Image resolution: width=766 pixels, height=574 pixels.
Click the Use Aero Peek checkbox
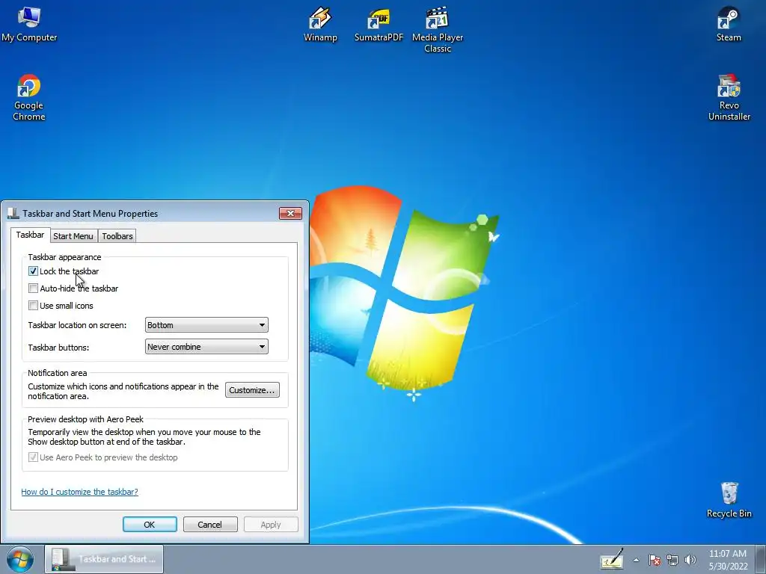[x=33, y=457]
